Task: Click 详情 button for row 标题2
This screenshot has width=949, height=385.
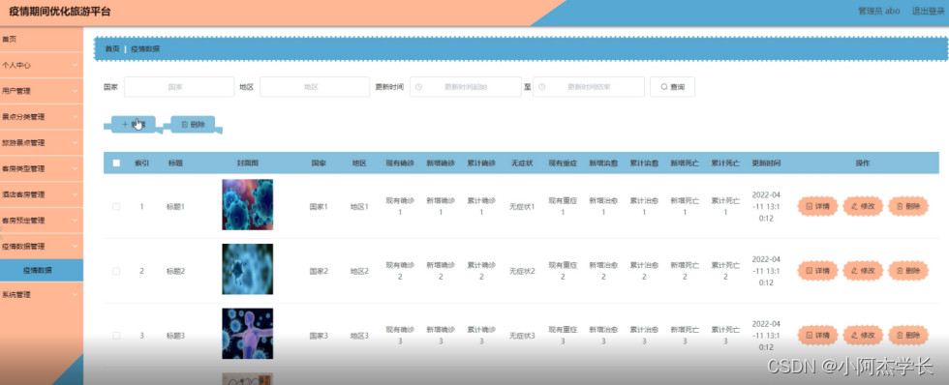Action: [817, 271]
